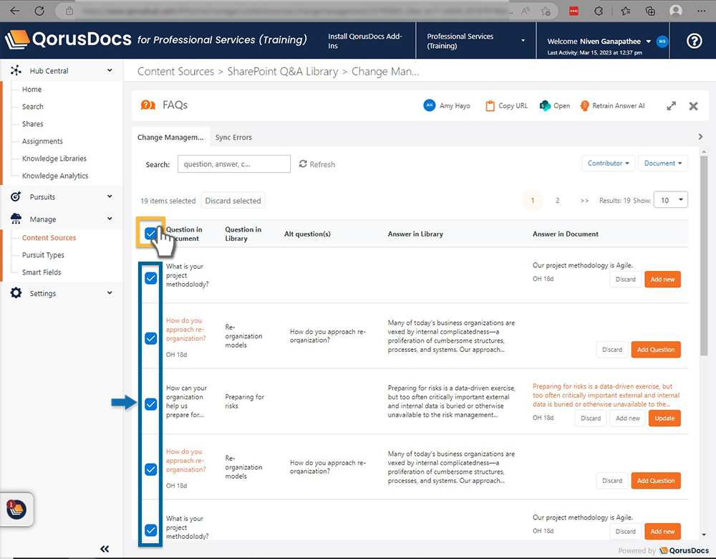
Task: Click Add new for the first methodology row
Action: 662,279
